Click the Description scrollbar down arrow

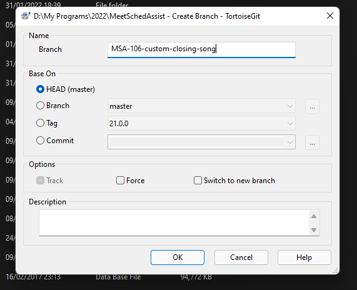(314, 229)
